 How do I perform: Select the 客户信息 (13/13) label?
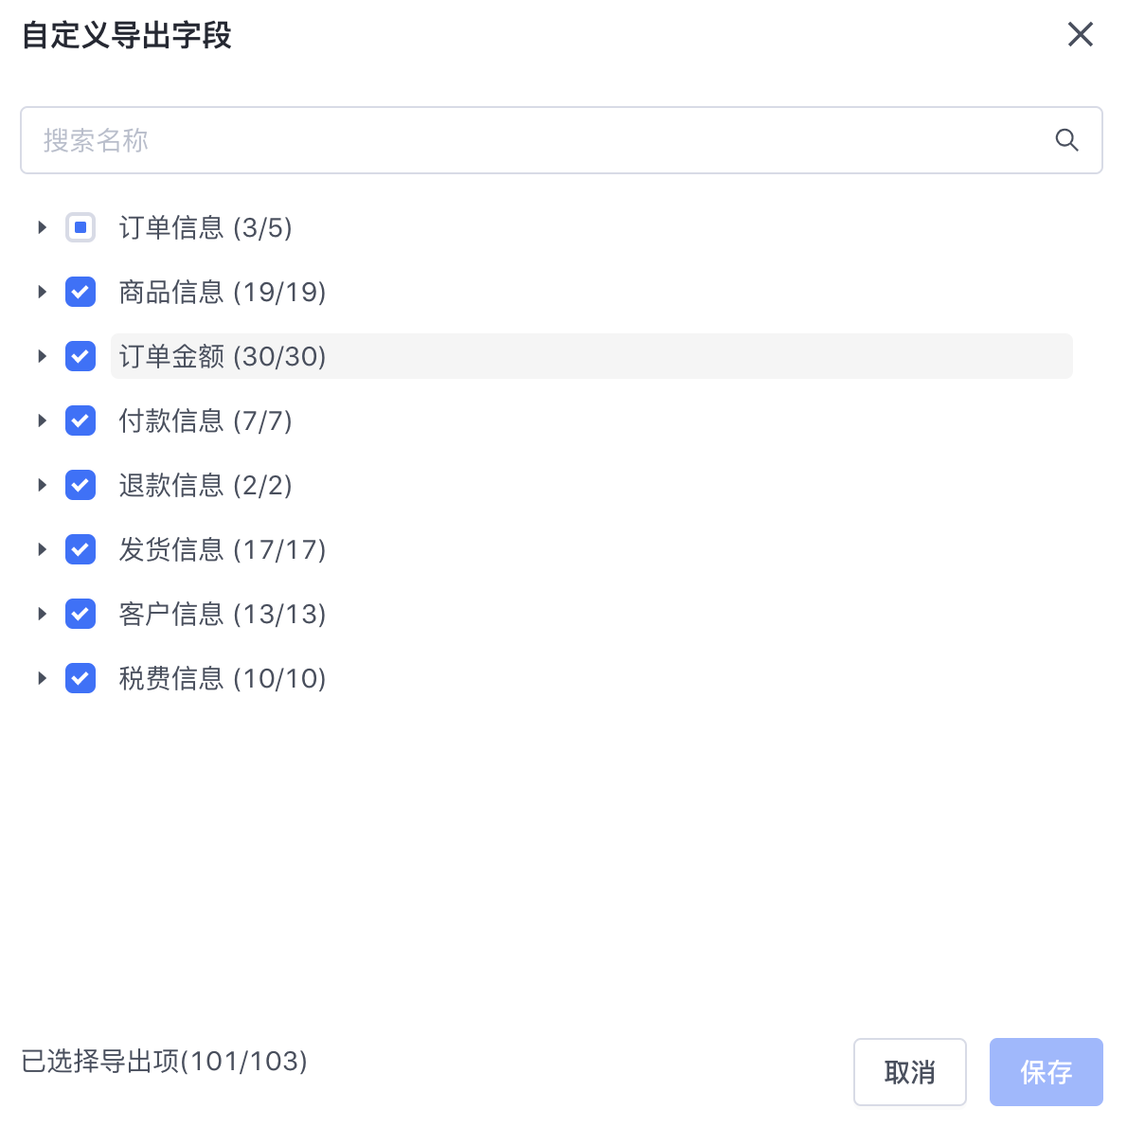click(223, 615)
